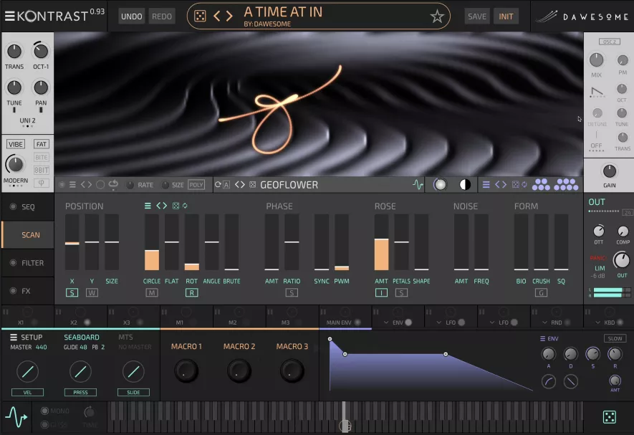Go to the next preset arrow
Screen dimensions: 634x435
point(229,16)
